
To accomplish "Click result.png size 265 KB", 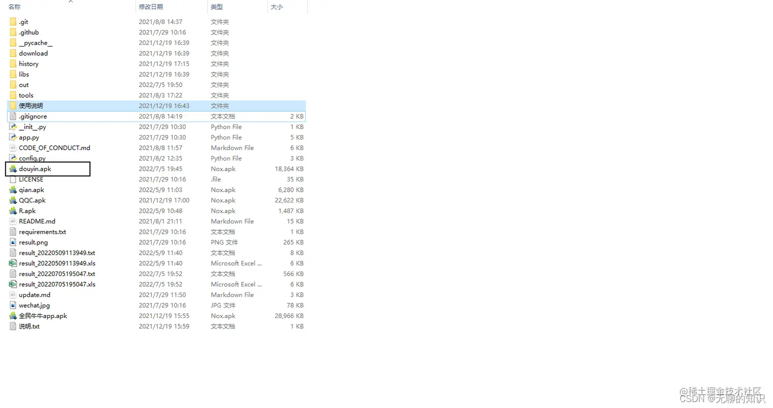I will pos(292,242).
